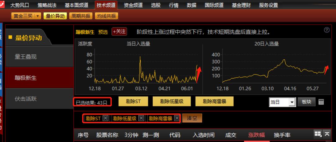Click the 黄金三买 button
336x142 pixels.
pos(23,16)
